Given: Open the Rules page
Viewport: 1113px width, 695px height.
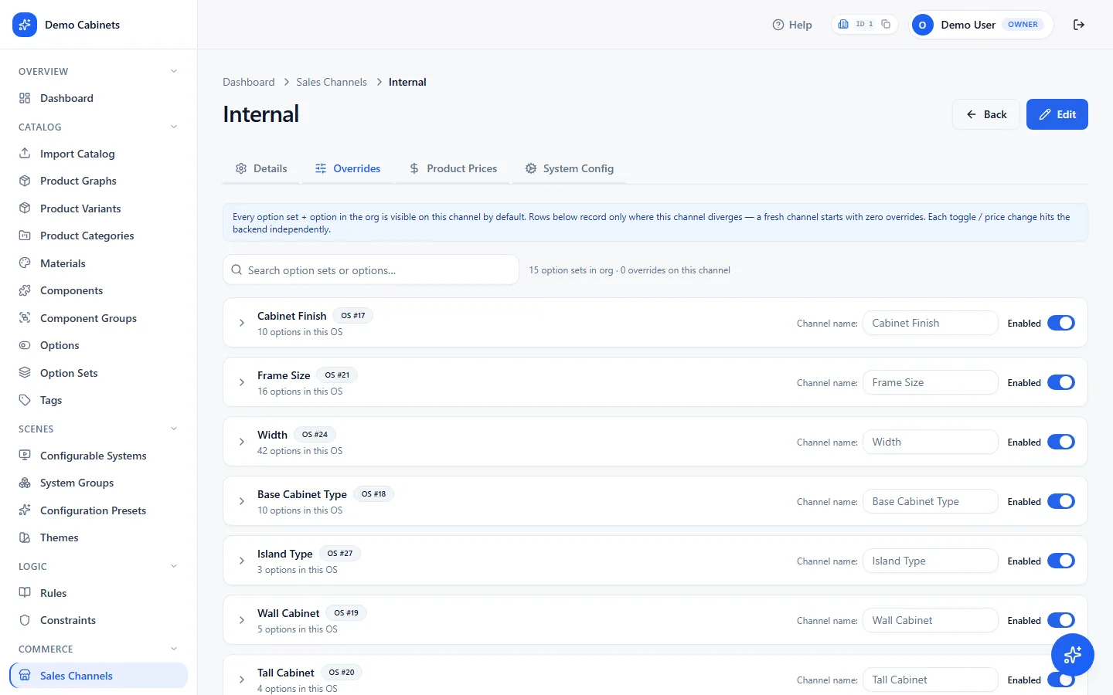Looking at the screenshot, I should [x=99, y=593].
